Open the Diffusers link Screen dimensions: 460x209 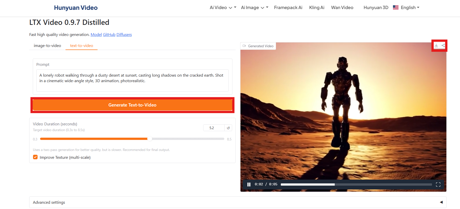pos(124,34)
